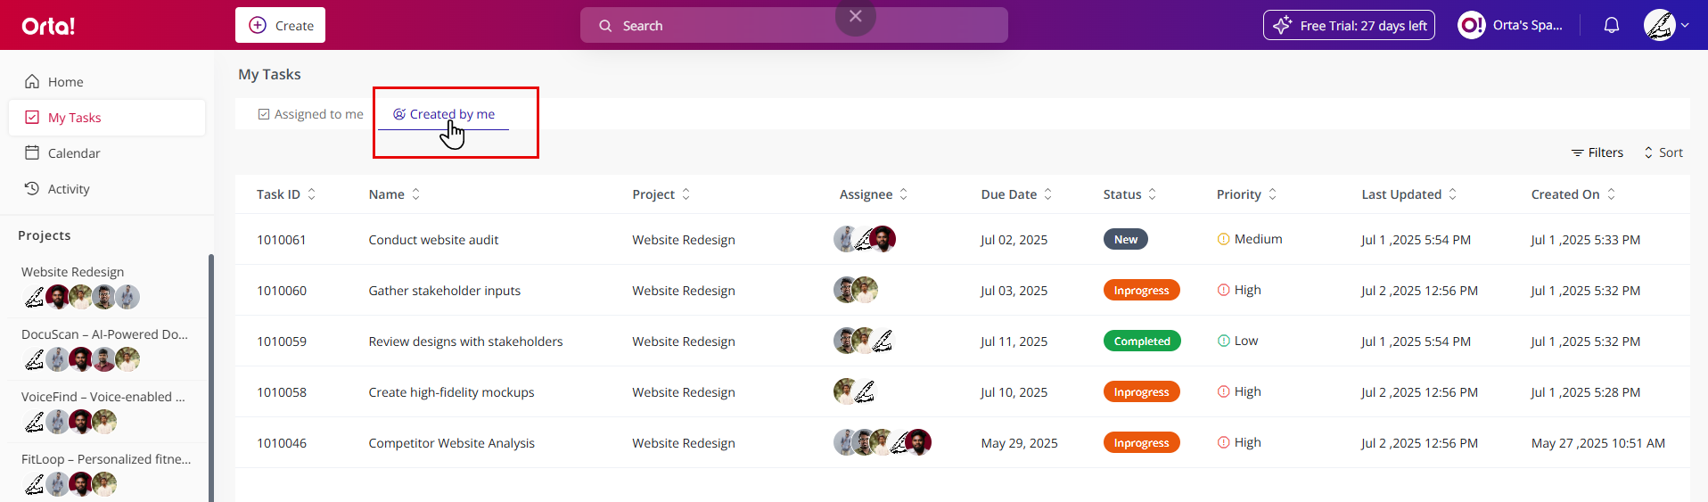Close the overlay with the X icon
The height and width of the screenshot is (502, 1708).
click(x=855, y=16)
